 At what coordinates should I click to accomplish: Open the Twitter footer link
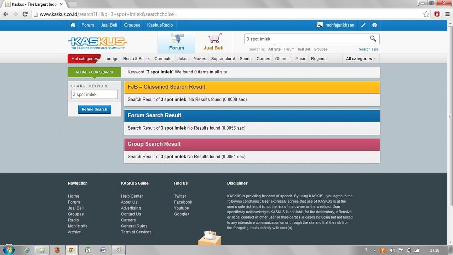[180, 196]
